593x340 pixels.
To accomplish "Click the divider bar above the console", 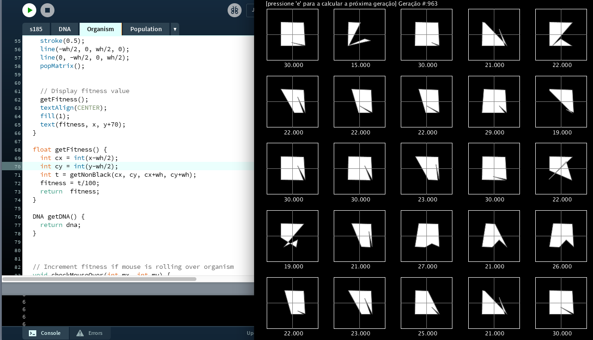I will 128,289.
